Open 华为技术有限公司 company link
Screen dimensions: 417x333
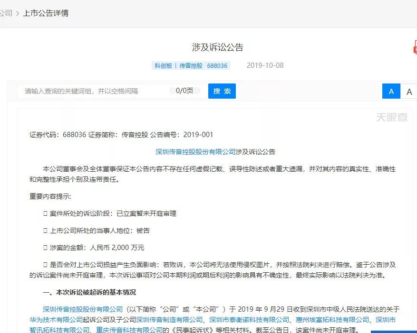point(56,319)
